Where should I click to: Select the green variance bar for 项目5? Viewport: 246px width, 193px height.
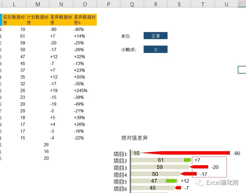coord(172,181)
